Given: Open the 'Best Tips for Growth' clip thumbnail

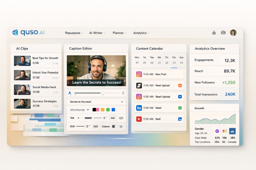Looking at the screenshot, I should pos(22,61).
